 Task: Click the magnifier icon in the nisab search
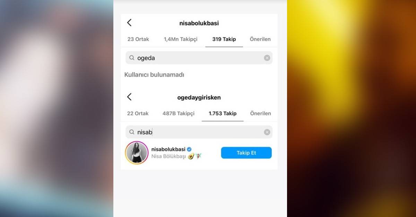coord(132,132)
